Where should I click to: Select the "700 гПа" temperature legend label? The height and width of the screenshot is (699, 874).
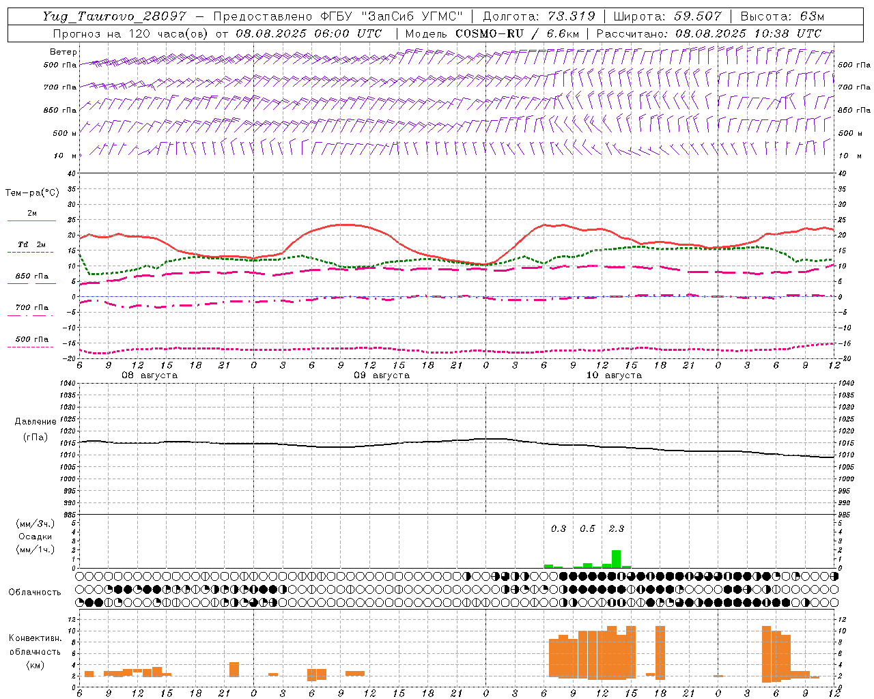tap(32, 308)
